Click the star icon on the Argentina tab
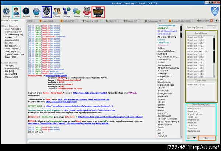Screen dimensions: 221x151 click(x=83, y=21)
